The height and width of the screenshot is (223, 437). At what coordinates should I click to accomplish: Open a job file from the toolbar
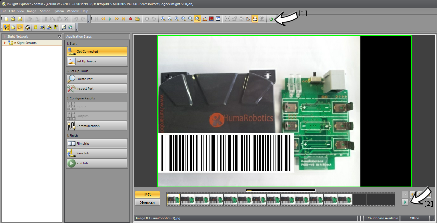point(13,19)
